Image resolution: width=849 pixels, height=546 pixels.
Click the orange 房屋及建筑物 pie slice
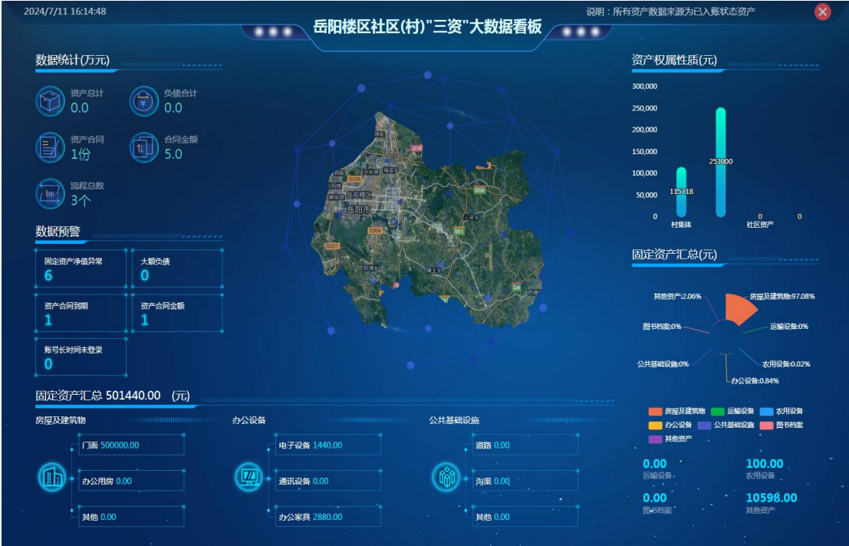tap(739, 308)
